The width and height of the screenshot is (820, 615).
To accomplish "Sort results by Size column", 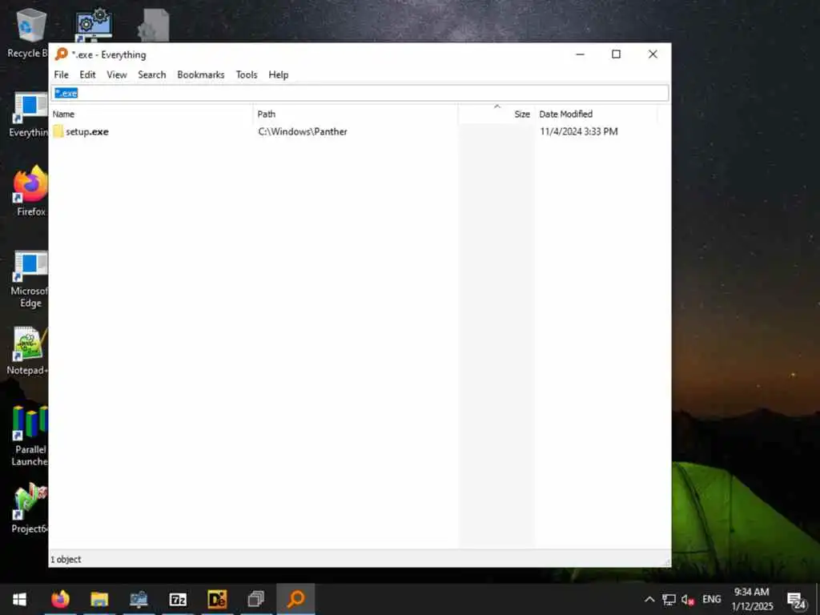I will coord(496,114).
